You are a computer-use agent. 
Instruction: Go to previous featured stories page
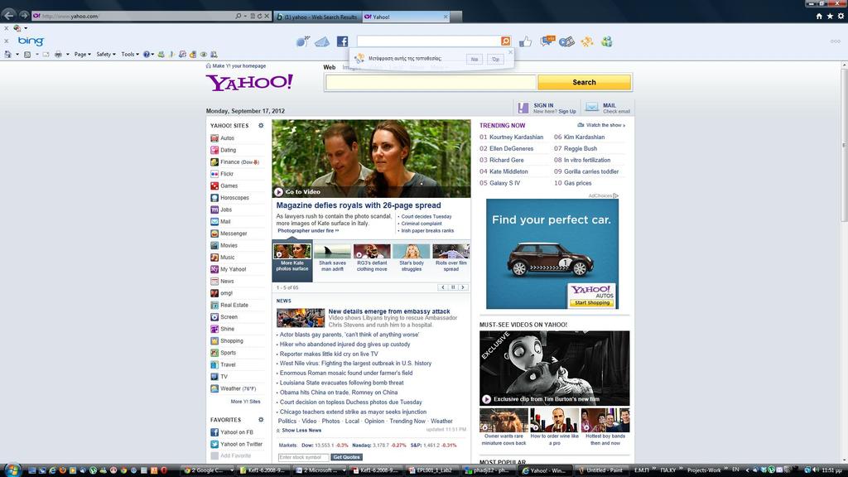click(443, 287)
